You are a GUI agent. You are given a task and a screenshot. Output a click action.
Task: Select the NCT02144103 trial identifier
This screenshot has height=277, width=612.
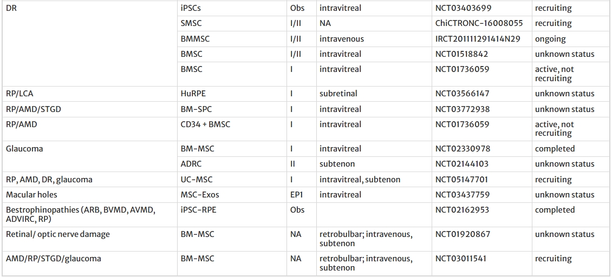[x=461, y=164]
